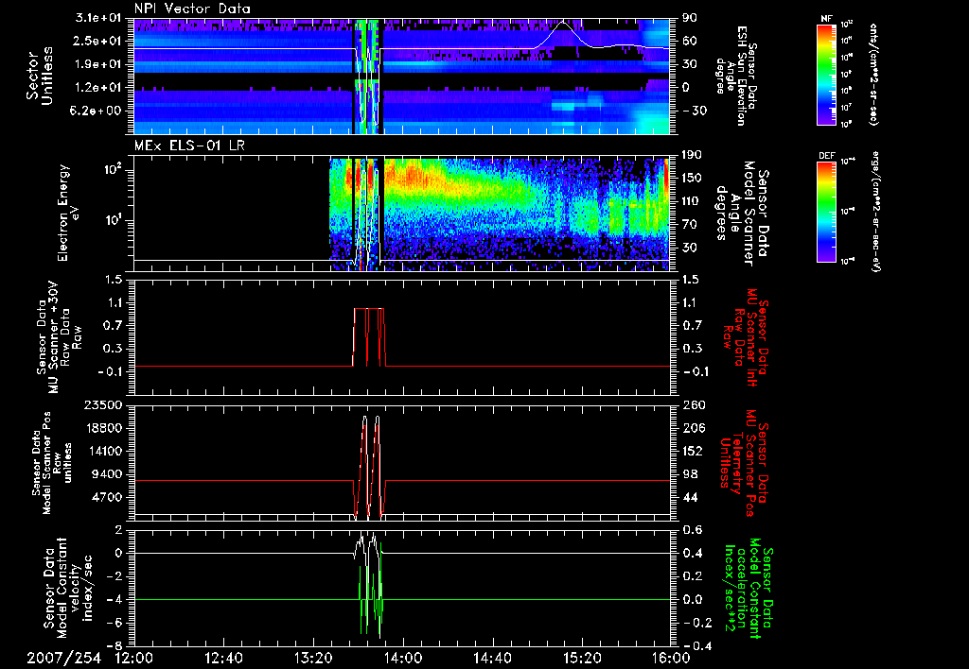Click the green 'Model Constant acceleration' label
This screenshot has height=669, width=969.
pos(749,589)
